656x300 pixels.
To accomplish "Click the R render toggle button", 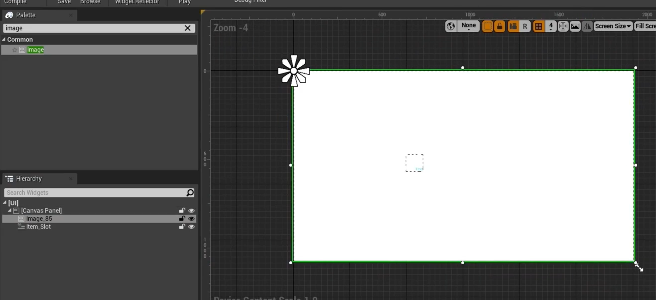I will (x=525, y=26).
